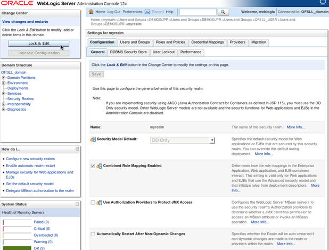The image size is (329, 250).
Task: Open the Security Model Default dropdown
Action: coord(183,140)
